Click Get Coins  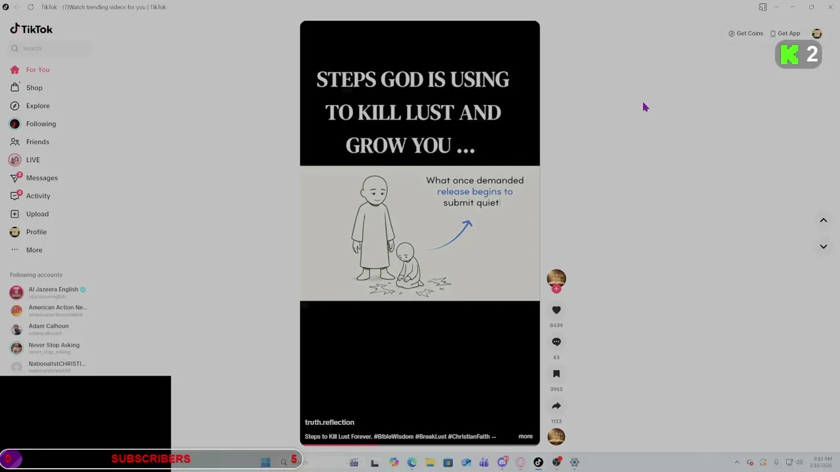click(x=745, y=33)
